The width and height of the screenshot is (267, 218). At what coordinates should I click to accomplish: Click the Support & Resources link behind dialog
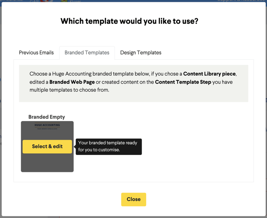pyautogui.click(x=241, y=1)
